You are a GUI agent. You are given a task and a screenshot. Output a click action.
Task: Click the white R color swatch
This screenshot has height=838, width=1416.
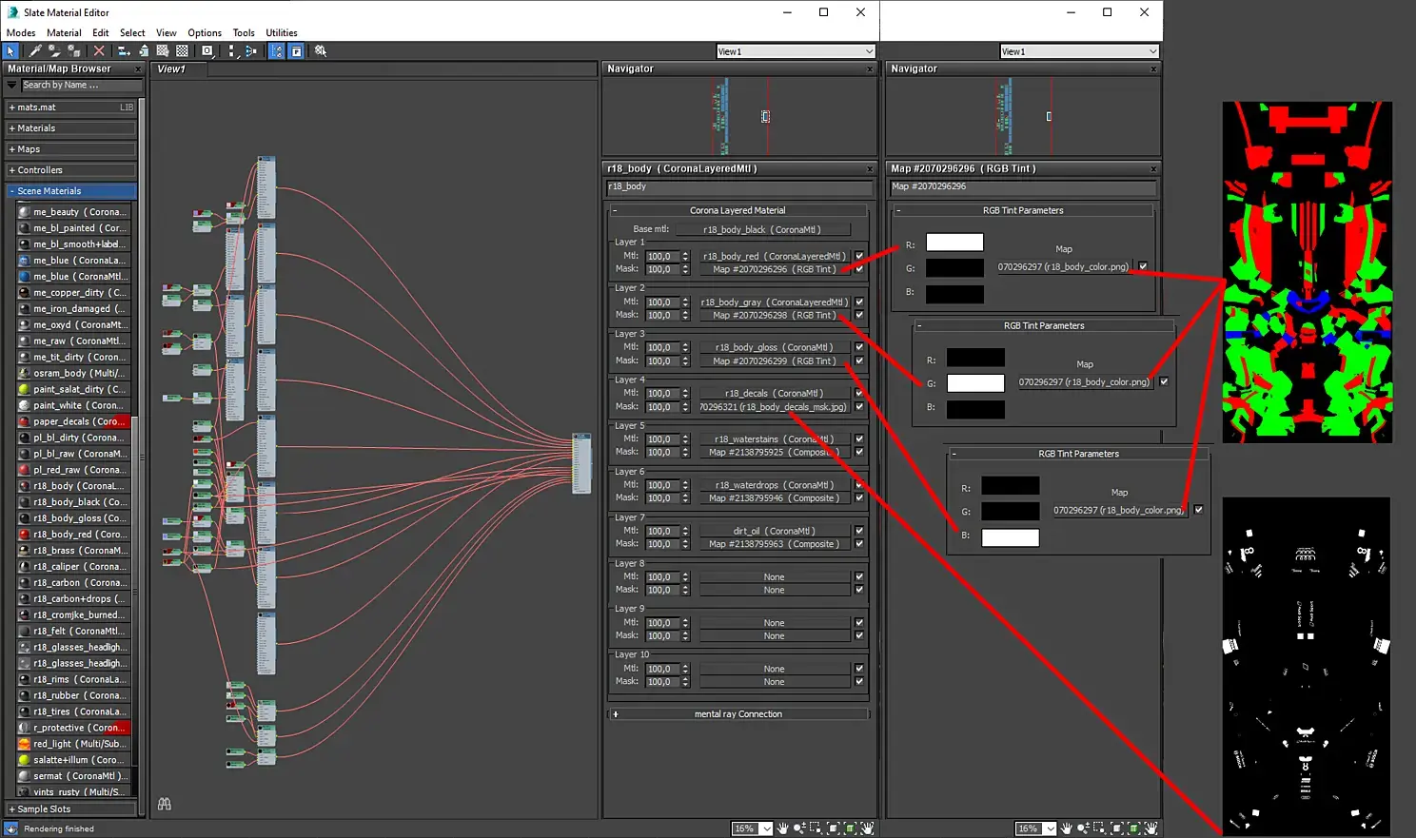(x=954, y=243)
